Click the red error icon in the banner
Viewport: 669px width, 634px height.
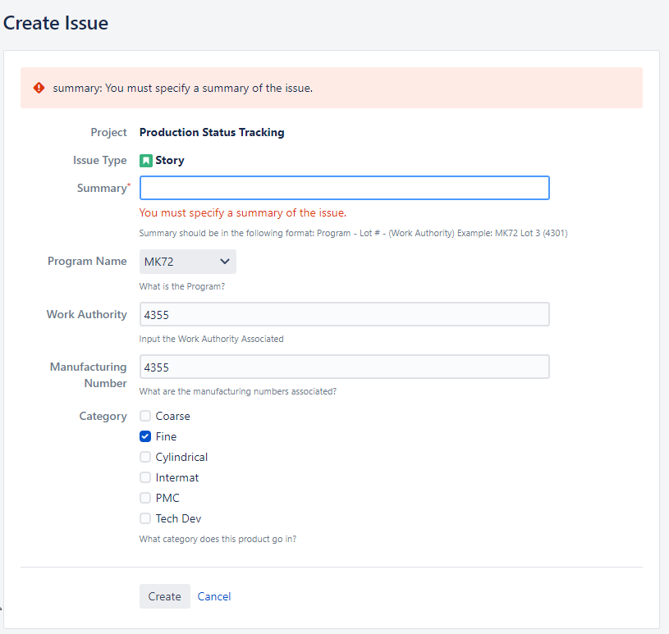[39, 88]
